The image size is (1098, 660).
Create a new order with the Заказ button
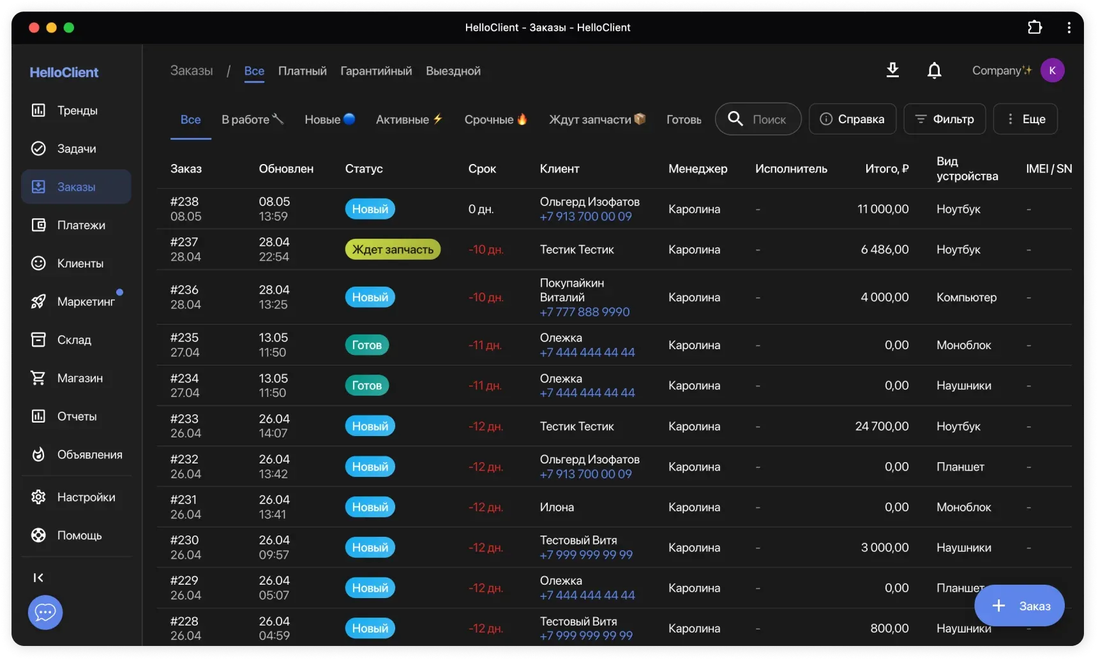(1019, 606)
